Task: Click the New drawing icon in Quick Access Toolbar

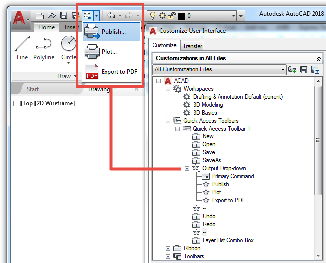Action: tap(40, 16)
